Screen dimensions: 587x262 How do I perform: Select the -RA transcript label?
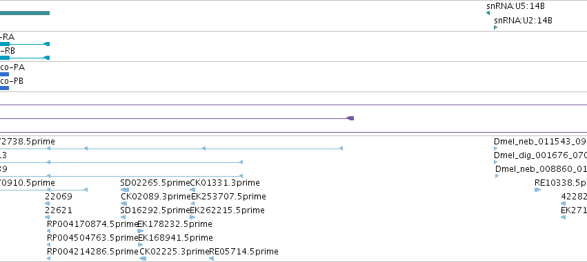[7, 37]
